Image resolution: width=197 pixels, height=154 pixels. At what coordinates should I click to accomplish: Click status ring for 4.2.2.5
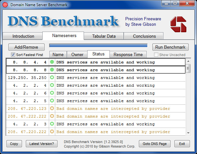[52, 101]
